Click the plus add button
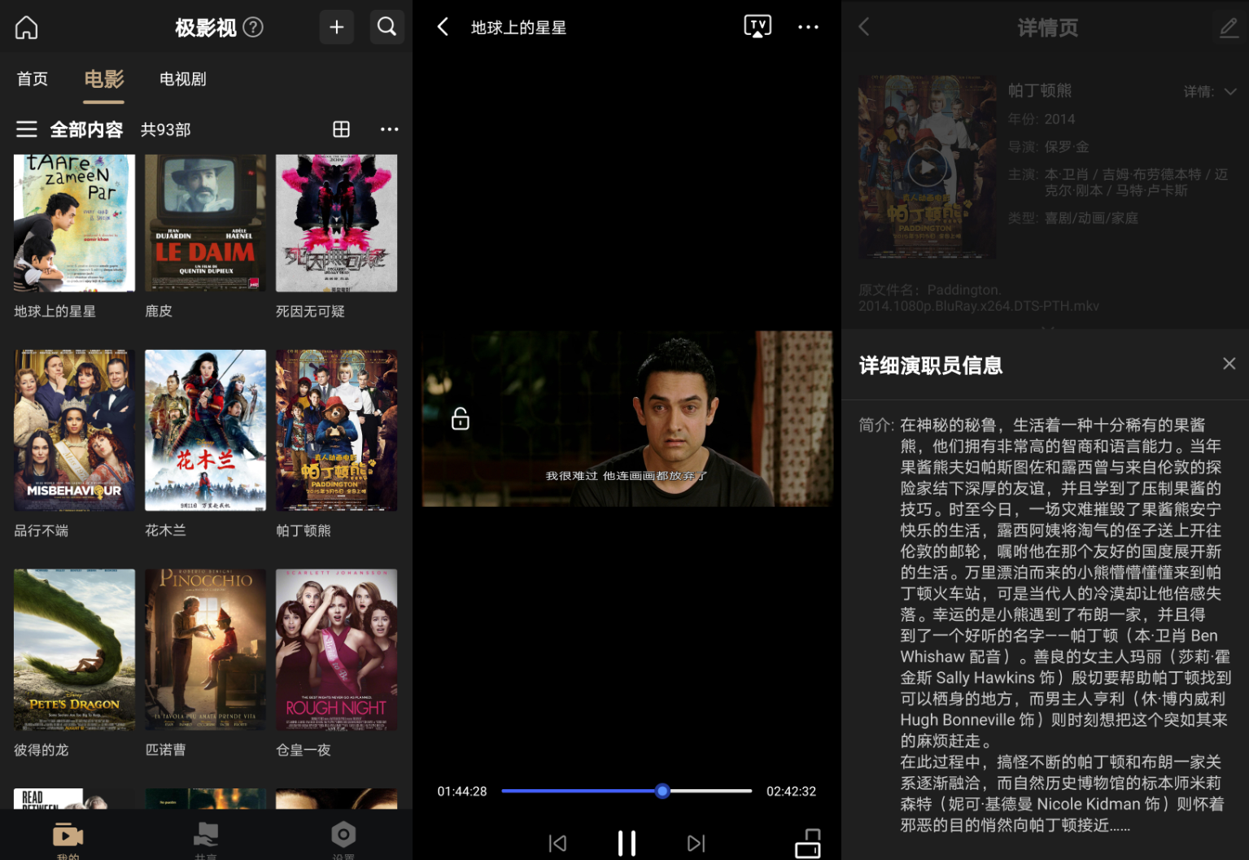Image resolution: width=1249 pixels, height=860 pixels. (x=336, y=28)
